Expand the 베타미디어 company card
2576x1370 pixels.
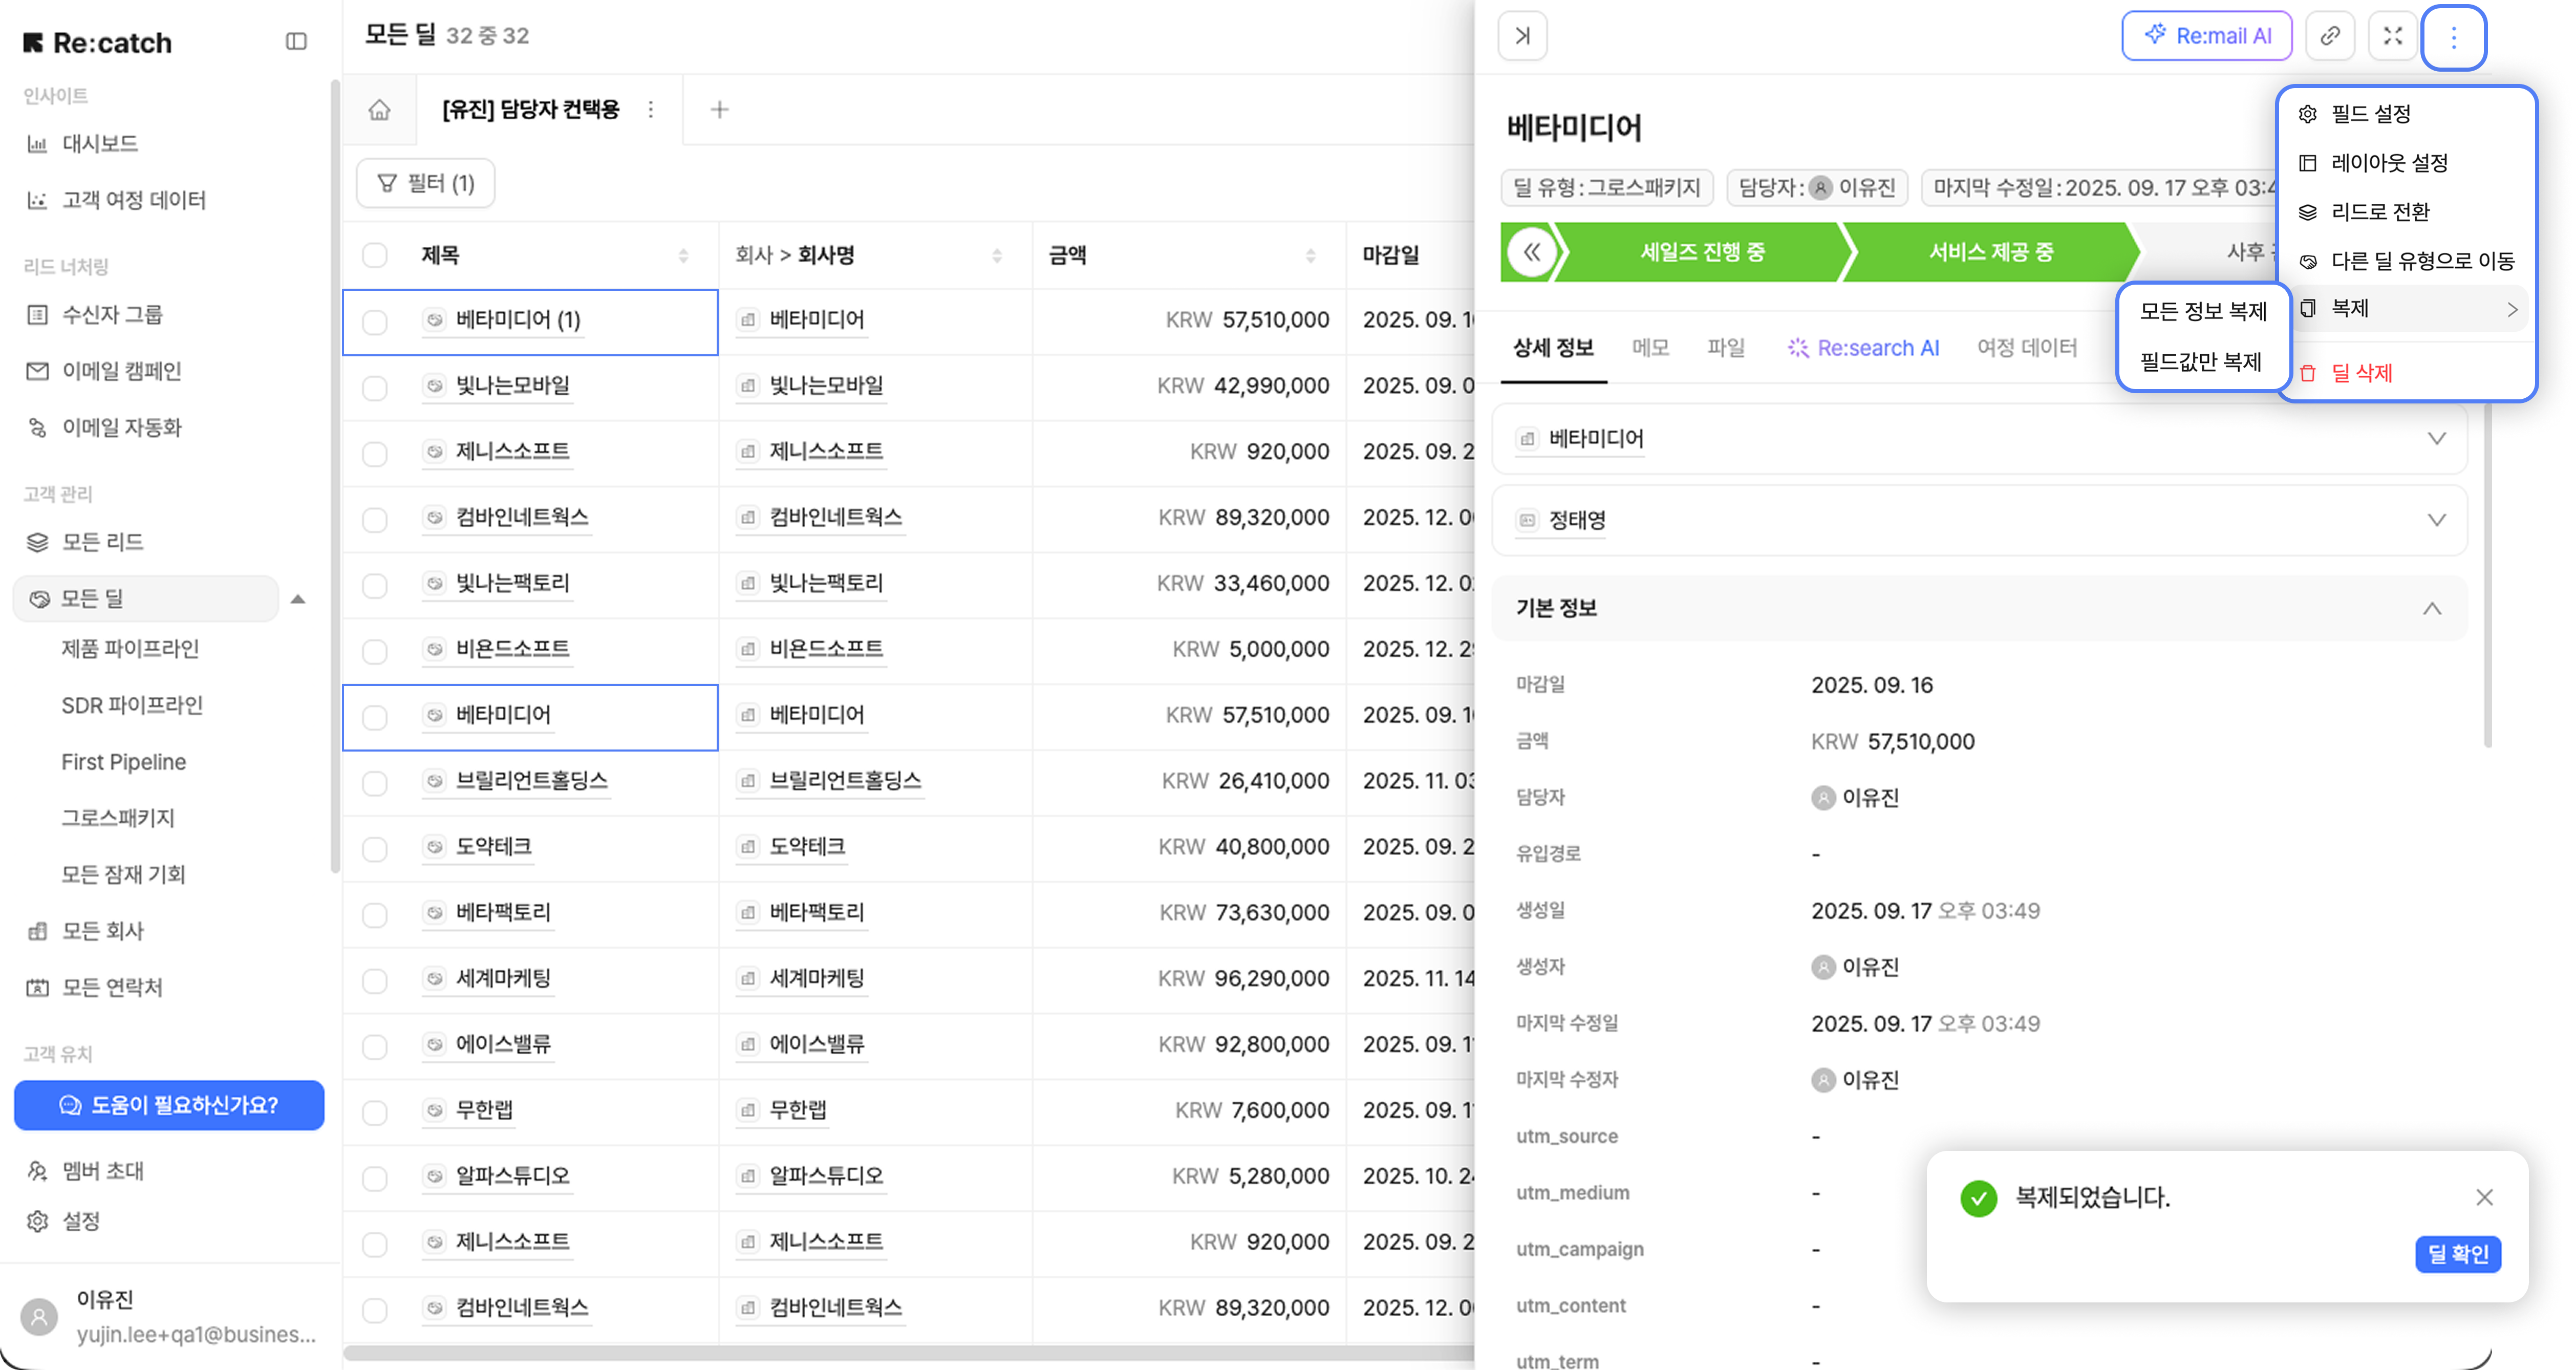click(x=2436, y=439)
